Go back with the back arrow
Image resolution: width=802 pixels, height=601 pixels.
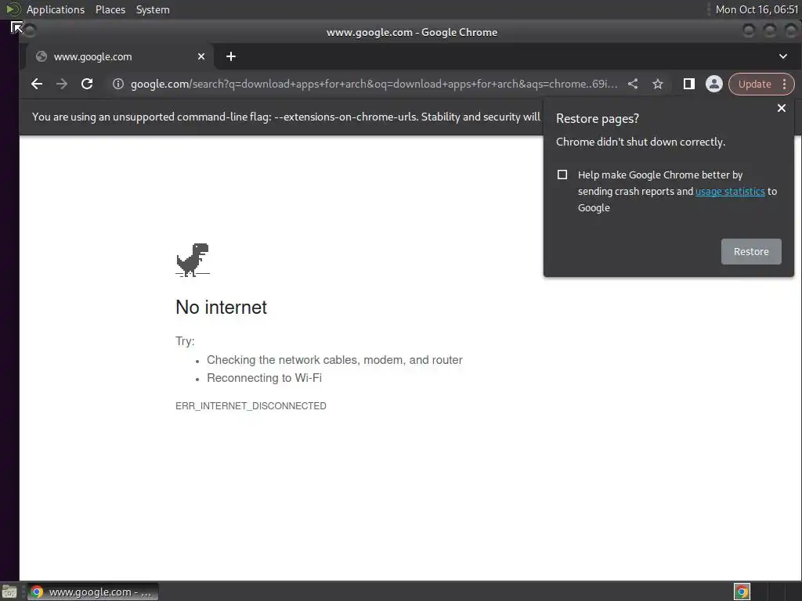click(36, 84)
